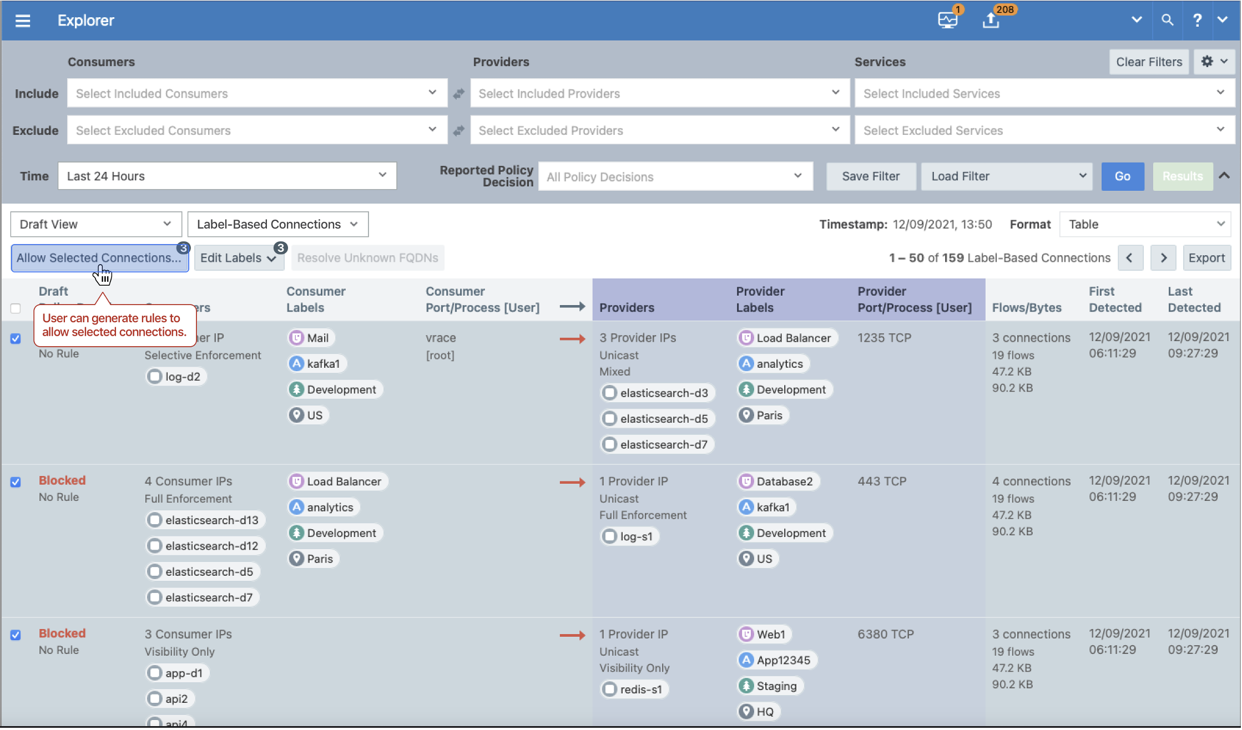1242x730 pixels.
Task: Open the help question mark icon
Action: tap(1197, 20)
